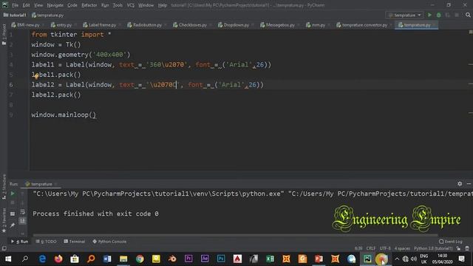Run the temprature configuration with the green play icon
Viewport: 473px width, 266px height.
(429, 15)
